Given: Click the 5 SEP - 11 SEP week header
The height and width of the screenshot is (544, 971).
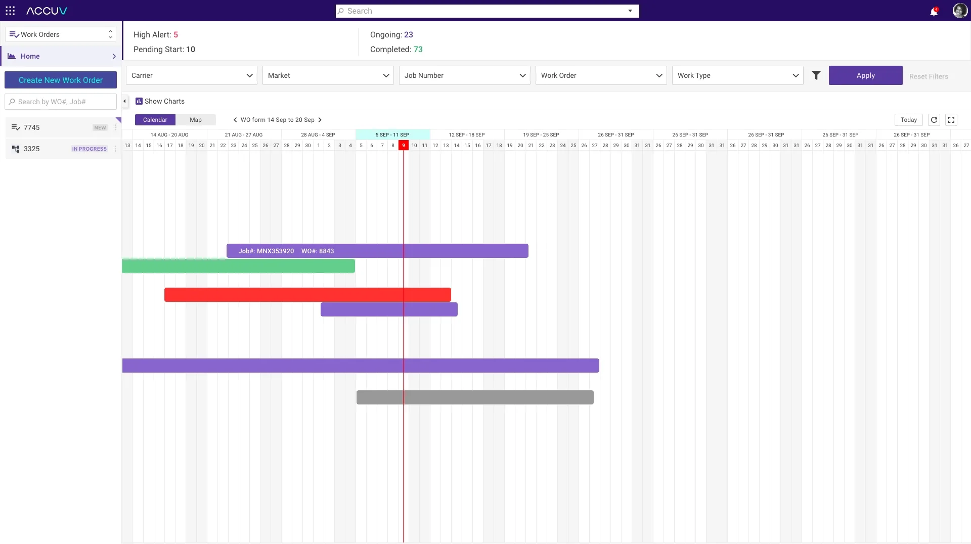Looking at the screenshot, I should [x=393, y=135].
